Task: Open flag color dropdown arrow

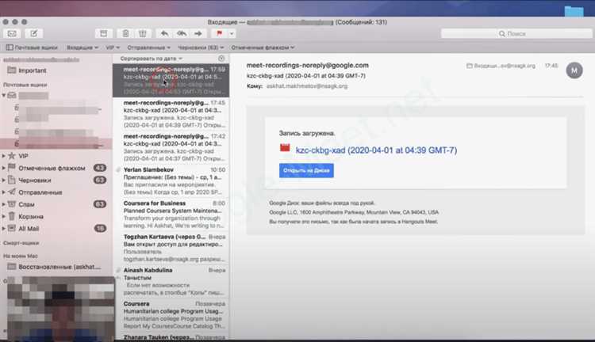Action: tap(231, 33)
